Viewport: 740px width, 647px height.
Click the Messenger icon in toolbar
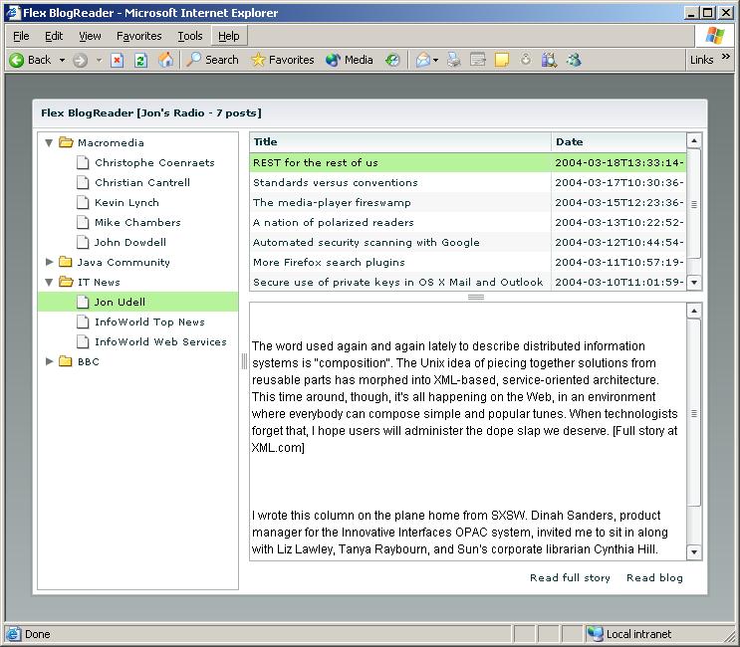tap(574, 60)
